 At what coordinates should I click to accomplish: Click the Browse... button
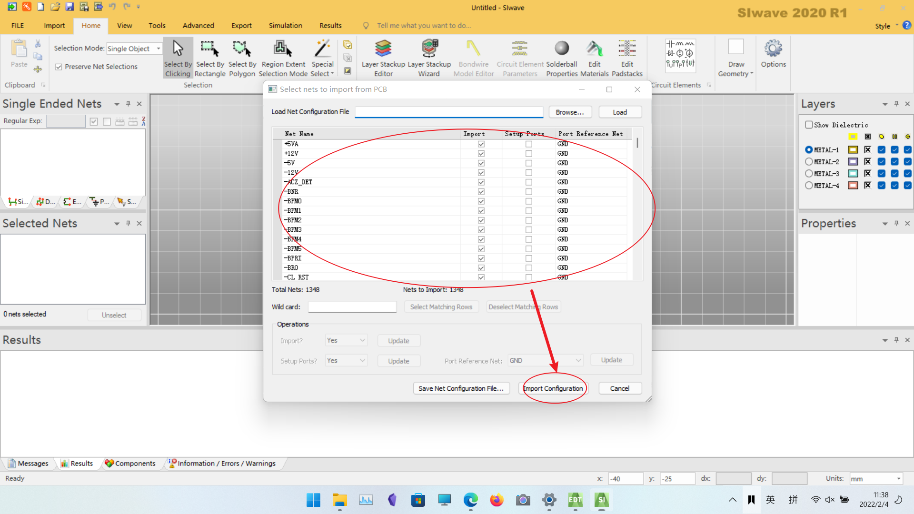tap(570, 112)
